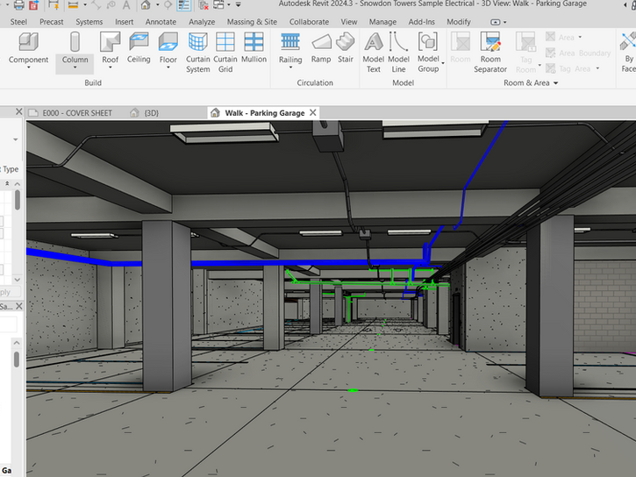Viewport: 636px width, 477px height.
Task: Select the Model Line tool
Action: (398, 53)
